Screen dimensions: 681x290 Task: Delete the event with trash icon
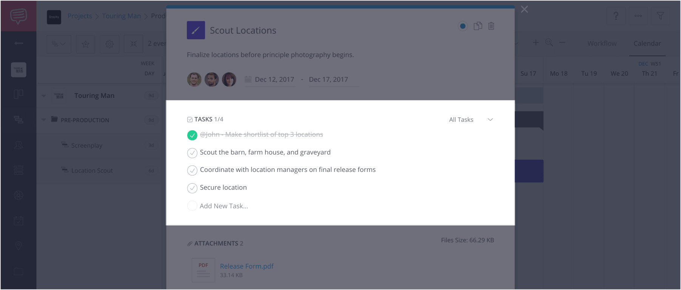(x=491, y=26)
